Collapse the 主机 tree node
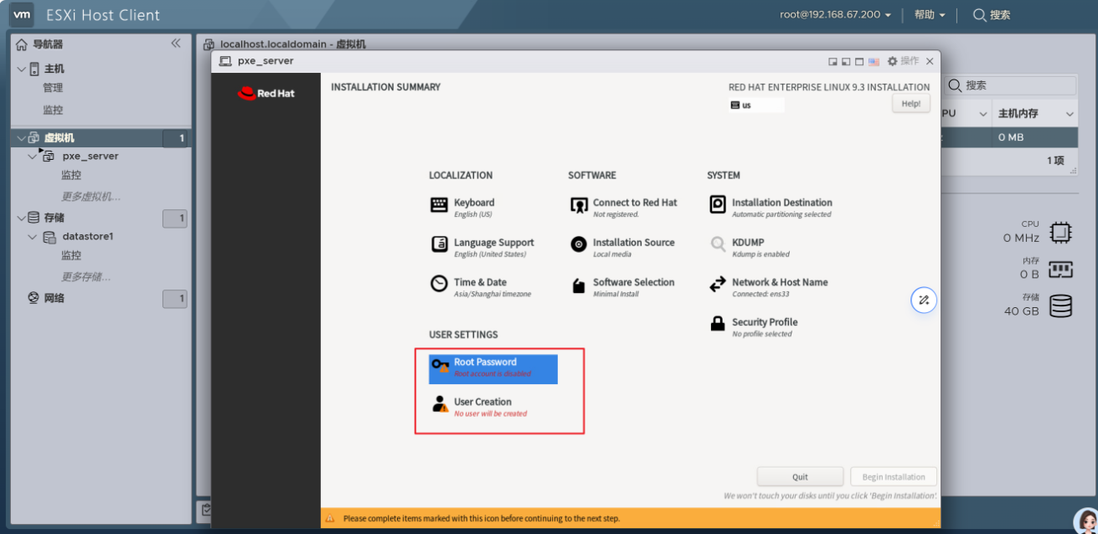This screenshot has width=1098, height=534. 21,69
